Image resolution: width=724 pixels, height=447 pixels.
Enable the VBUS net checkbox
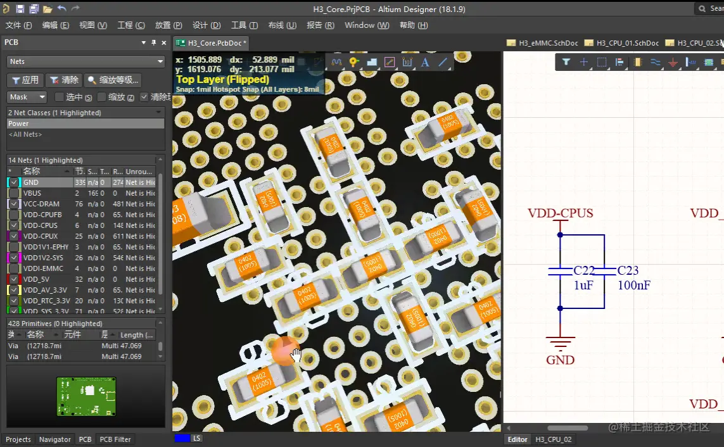pos(14,193)
